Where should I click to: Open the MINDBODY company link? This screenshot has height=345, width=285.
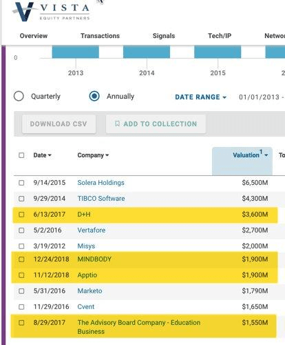click(x=94, y=259)
